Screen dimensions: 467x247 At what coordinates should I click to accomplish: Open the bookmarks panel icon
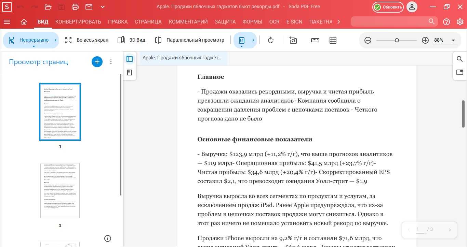pos(130,73)
